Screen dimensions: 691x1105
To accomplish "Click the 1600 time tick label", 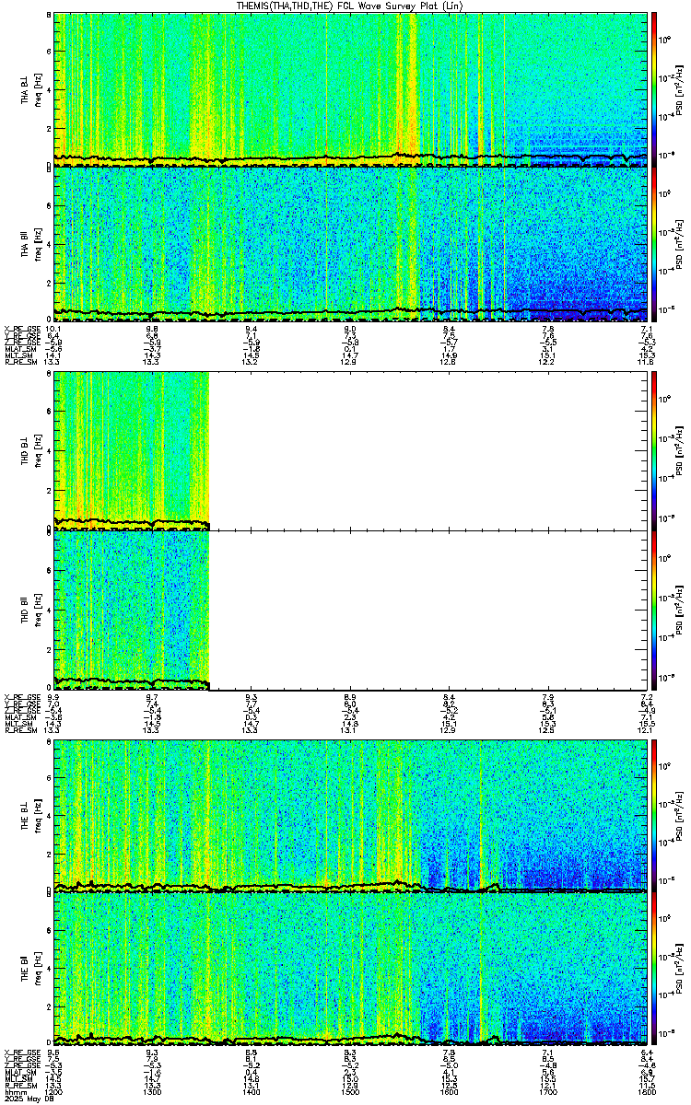I will click(x=448, y=1090).
